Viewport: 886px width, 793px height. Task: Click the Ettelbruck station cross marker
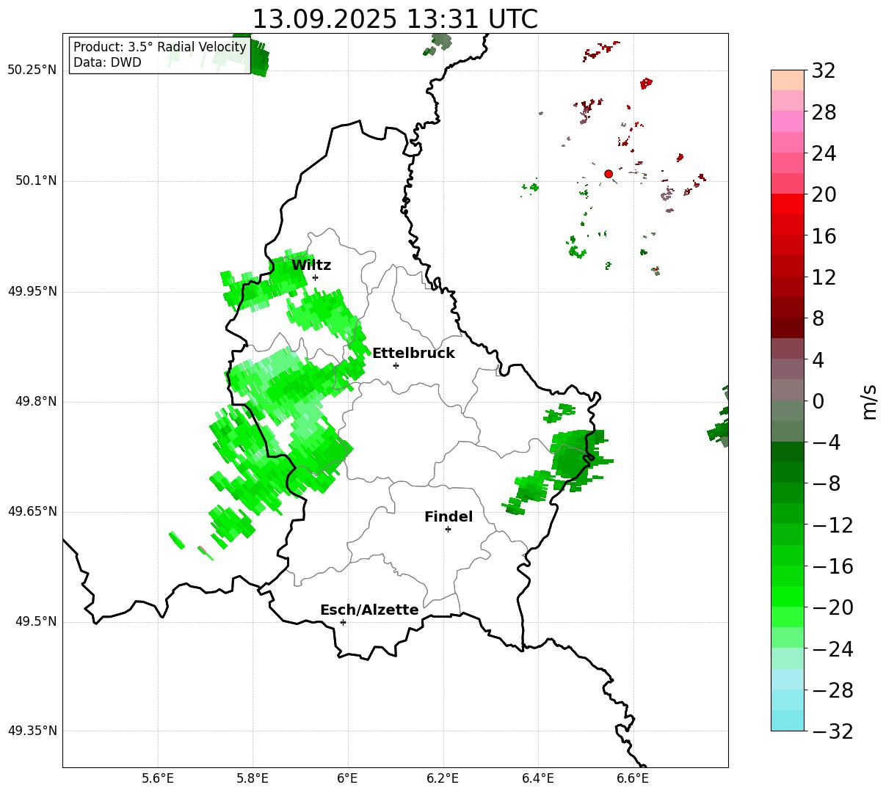point(396,365)
